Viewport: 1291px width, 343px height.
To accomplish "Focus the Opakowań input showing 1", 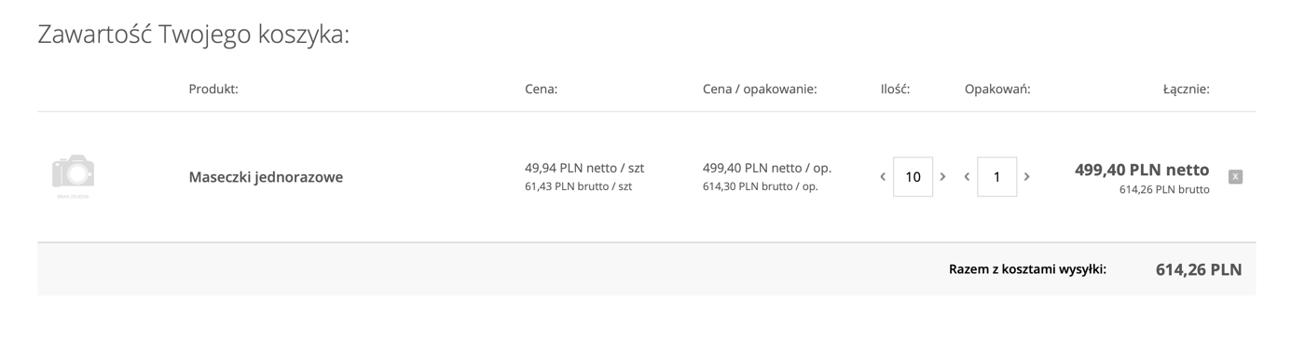I will (996, 177).
